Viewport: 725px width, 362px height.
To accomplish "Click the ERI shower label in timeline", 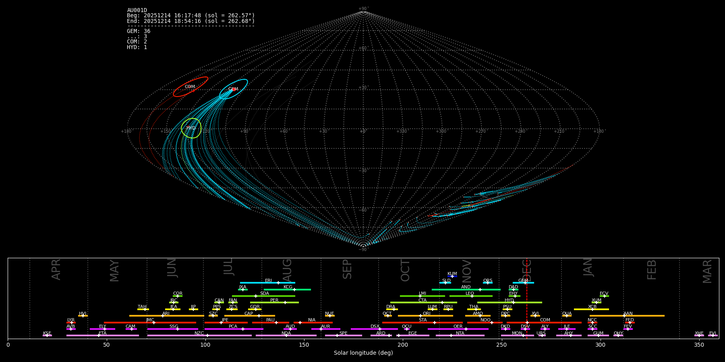I will tap(268, 281).
